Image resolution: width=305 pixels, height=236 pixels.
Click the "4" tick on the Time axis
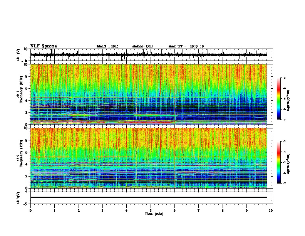[x=127, y=211]
